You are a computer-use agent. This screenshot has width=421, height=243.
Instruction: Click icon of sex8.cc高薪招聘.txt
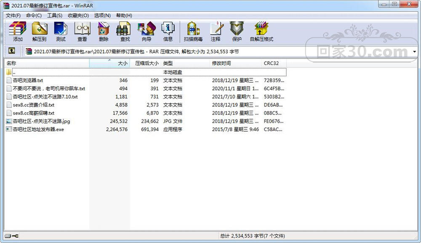tap(9, 113)
